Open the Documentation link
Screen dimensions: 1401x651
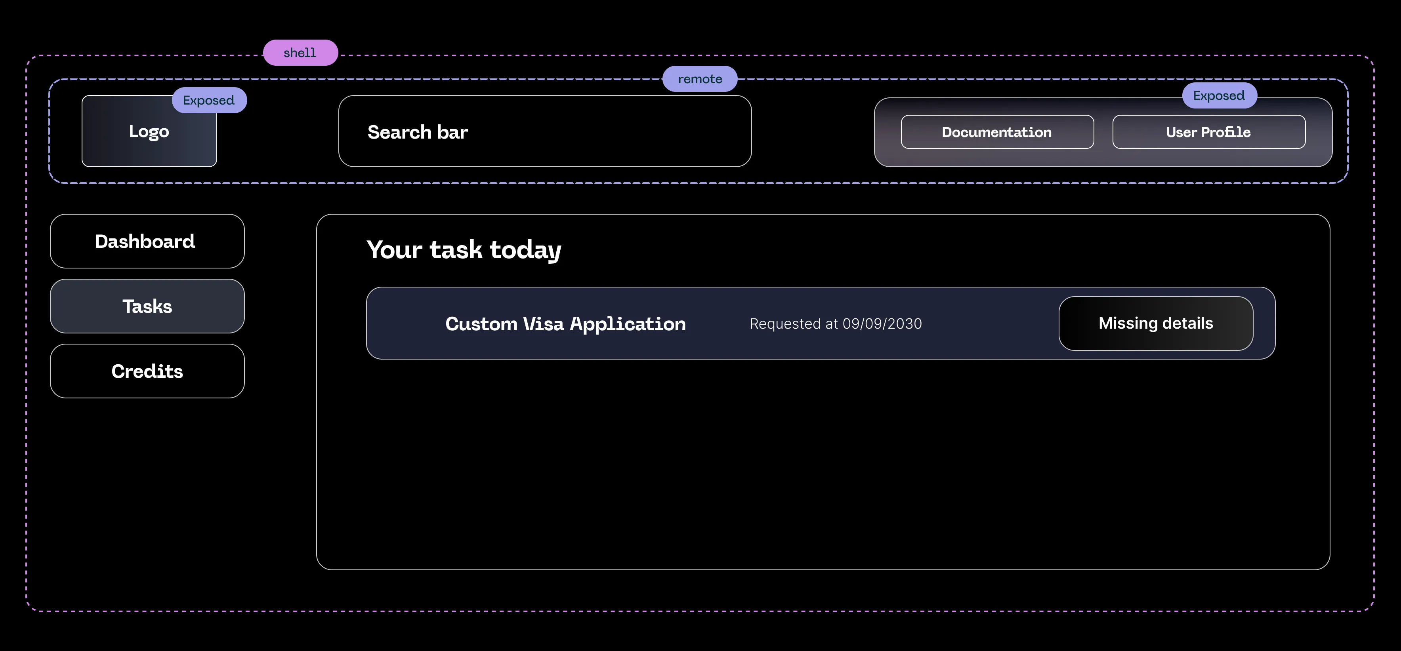pyautogui.click(x=996, y=132)
